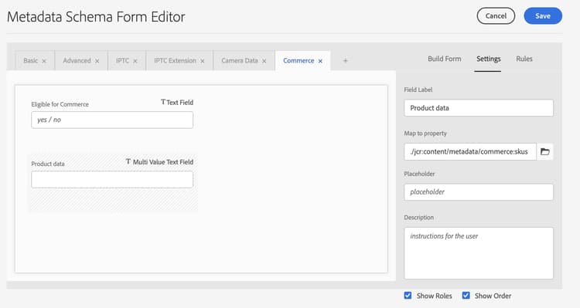Remove the Commerce tab via x icon
Image resolution: width=580 pixels, height=308 pixels.
tap(320, 61)
